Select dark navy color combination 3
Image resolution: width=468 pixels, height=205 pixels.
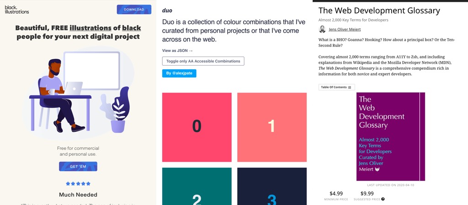tap(271, 187)
